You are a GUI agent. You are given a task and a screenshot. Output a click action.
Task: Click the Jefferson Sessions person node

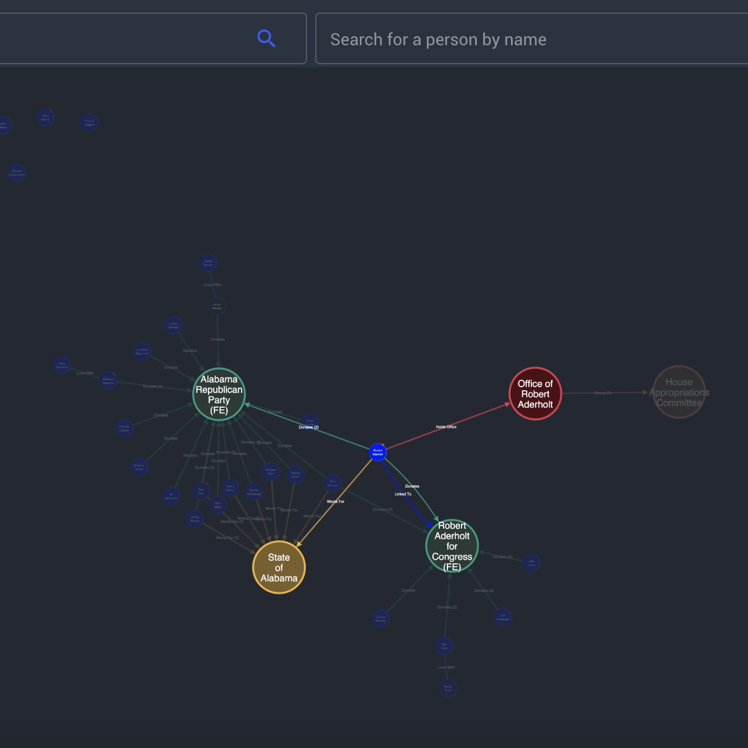point(108,381)
